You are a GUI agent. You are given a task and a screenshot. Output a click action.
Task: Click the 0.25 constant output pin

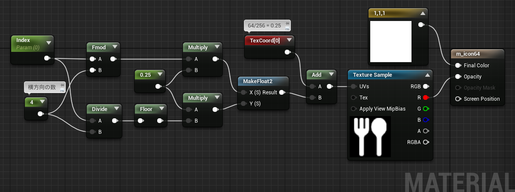coord(158,87)
